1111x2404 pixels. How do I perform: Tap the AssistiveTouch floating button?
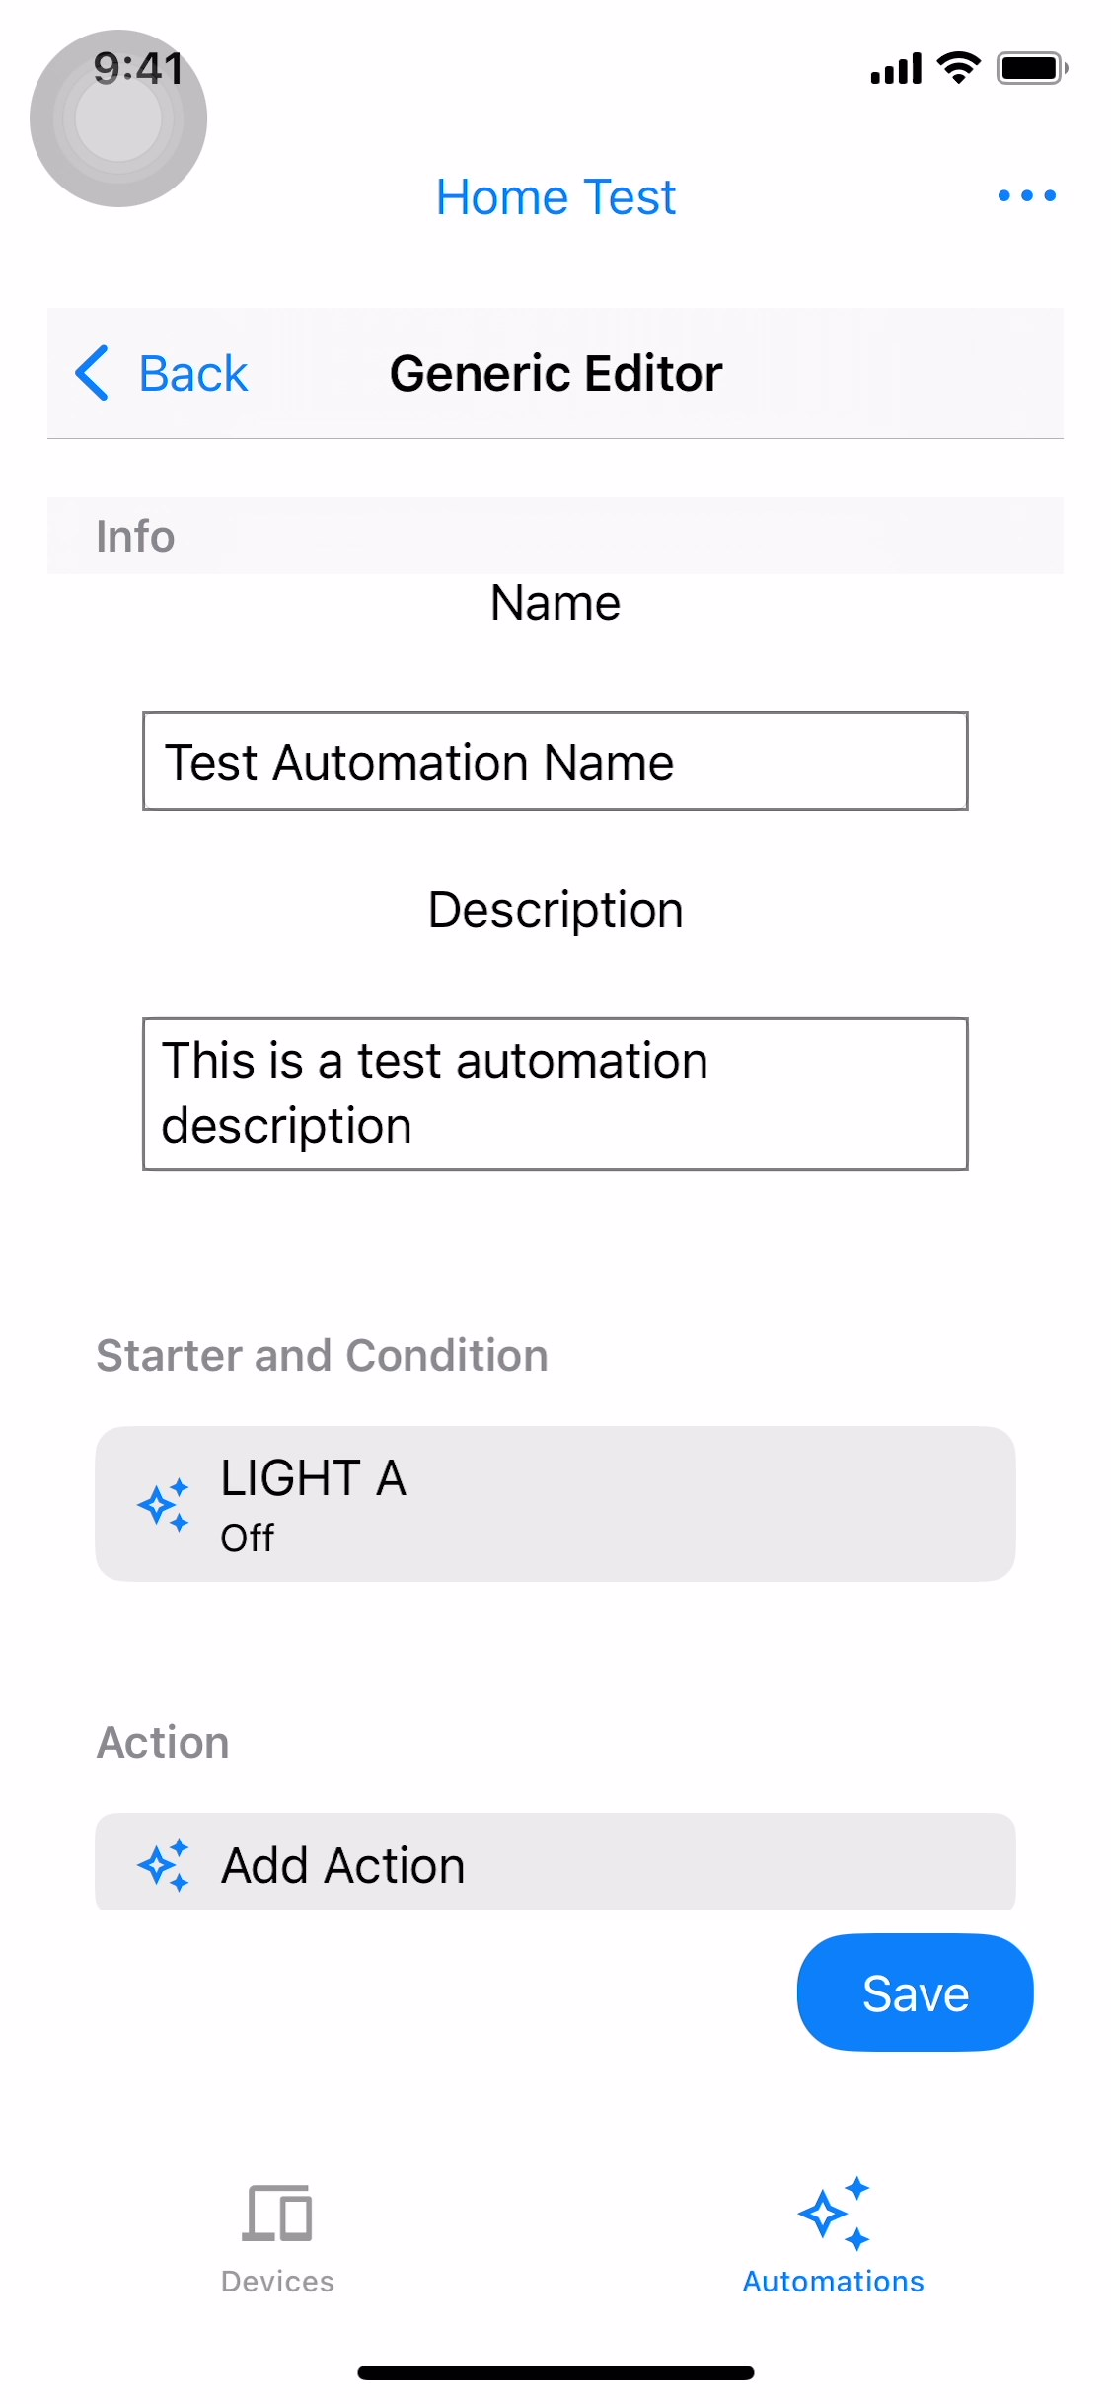[x=118, y=118]
